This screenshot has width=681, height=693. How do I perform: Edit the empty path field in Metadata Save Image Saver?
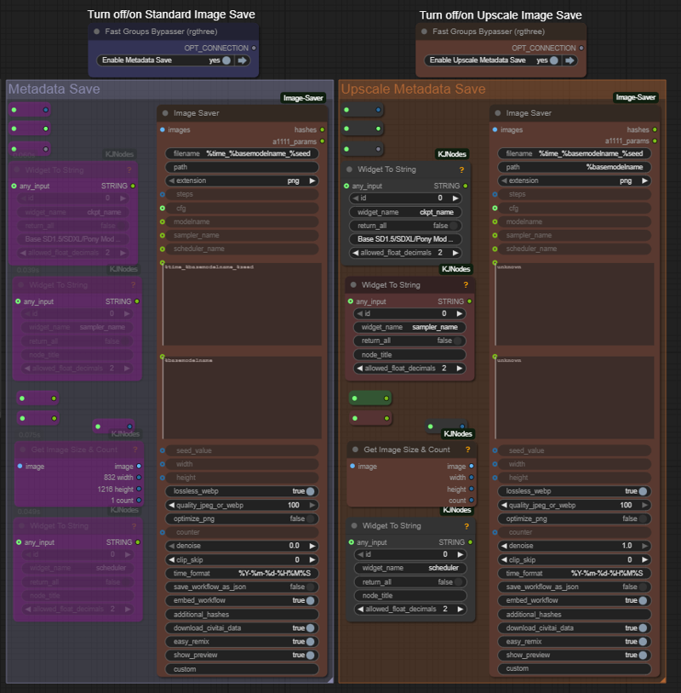pyautogui.click(x=242, y=167)
